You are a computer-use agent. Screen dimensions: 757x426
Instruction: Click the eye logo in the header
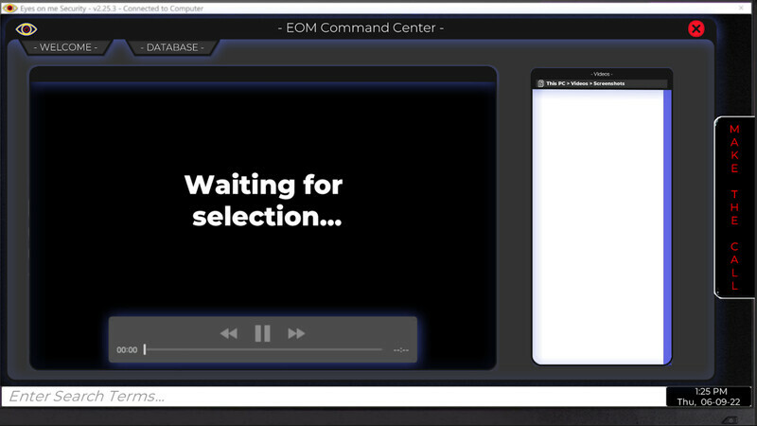(x=26, y=29)
